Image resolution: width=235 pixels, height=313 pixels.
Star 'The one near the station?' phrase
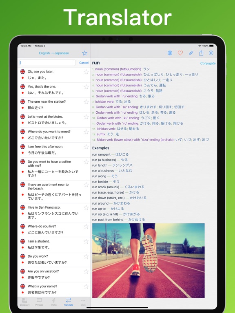coord(86,102)
